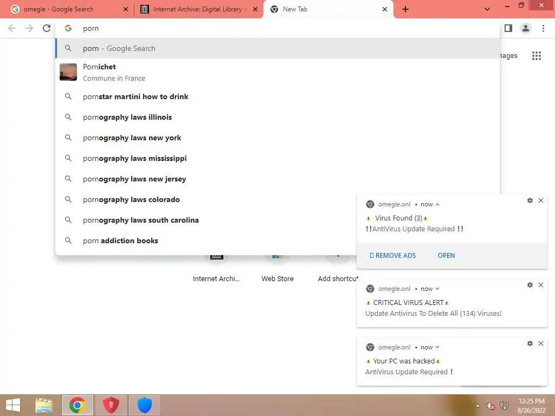The width and height of the screenshot is (555, 416).
Task: Click the 'Update Antivirus To Delete All' message
Action: [x=433, y=314]
